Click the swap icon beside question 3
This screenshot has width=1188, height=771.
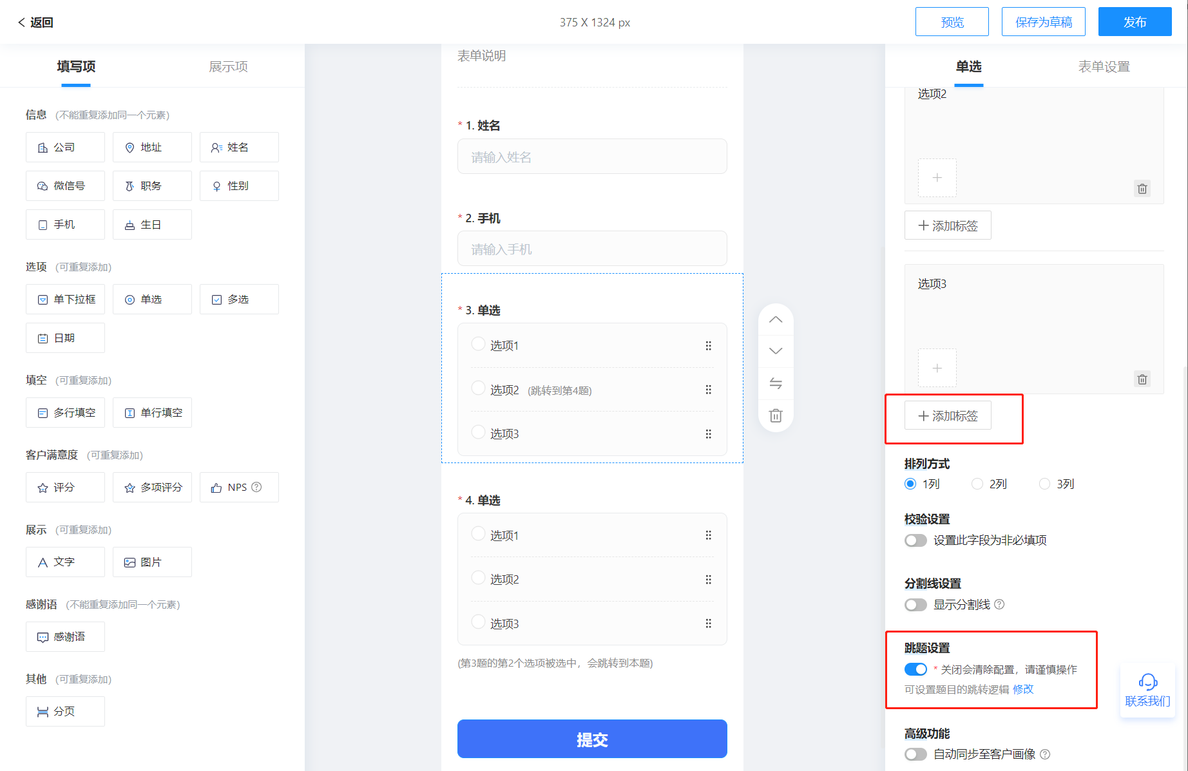pos(776,384)
